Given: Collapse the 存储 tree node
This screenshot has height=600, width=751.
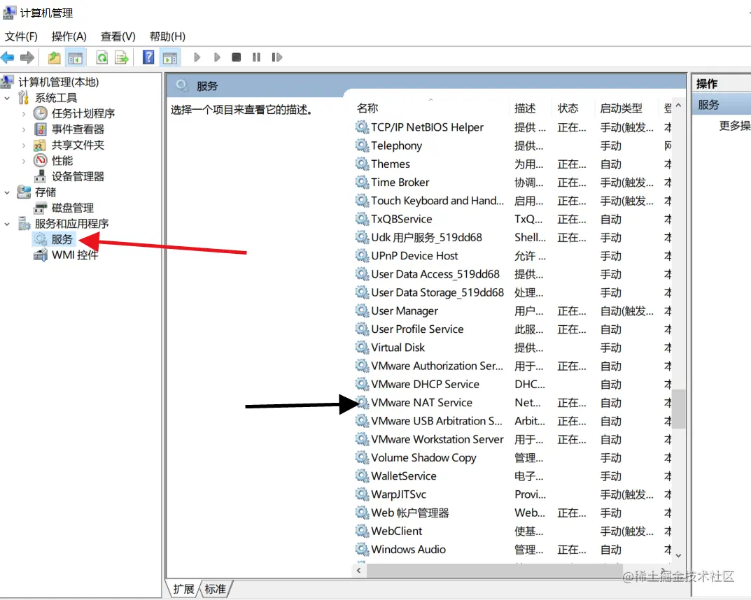Looking at the screenshot, I should point(7,192).
